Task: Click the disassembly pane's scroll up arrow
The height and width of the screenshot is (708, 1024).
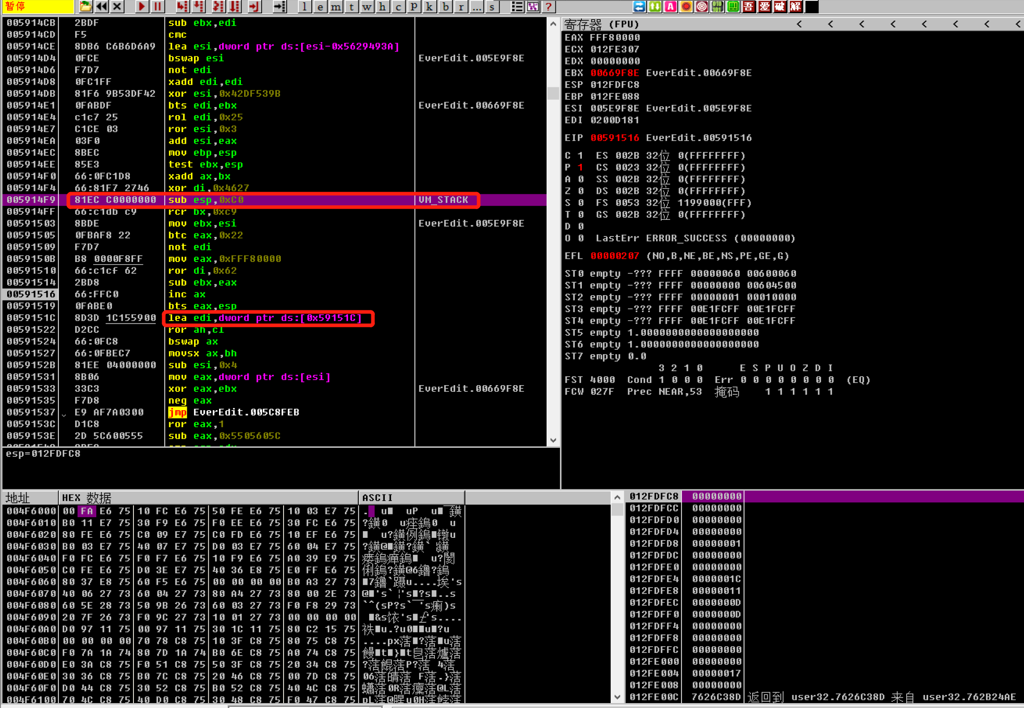Action: point(553,24)
